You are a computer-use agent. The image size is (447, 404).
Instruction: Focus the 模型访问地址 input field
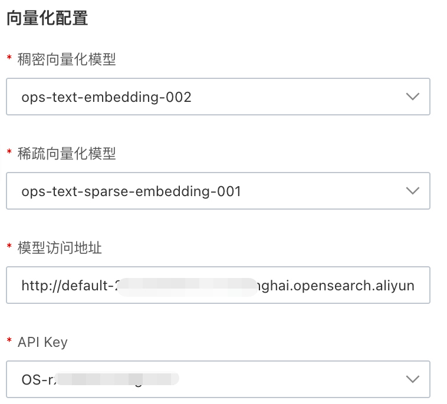click(x=218, y=286)
